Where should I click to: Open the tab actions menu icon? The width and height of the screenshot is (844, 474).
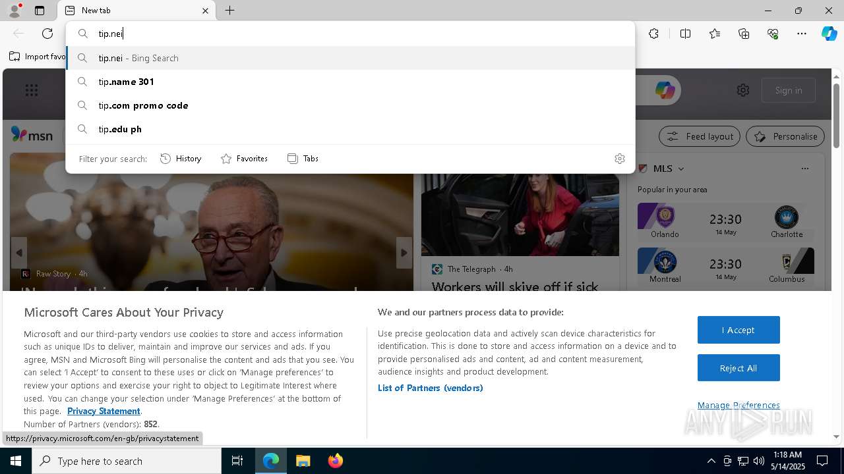pyautogui.click(x=40, y=11)
